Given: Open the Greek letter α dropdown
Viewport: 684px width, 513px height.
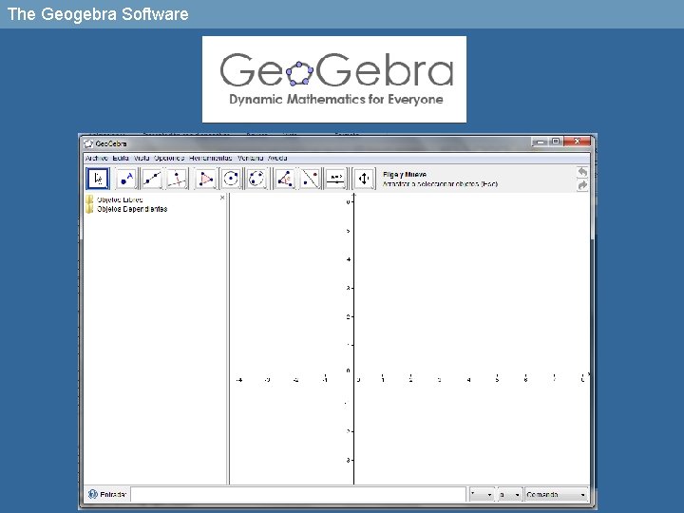Looking at the screenshot, I should pyautogui.click(x=509, y=495).
